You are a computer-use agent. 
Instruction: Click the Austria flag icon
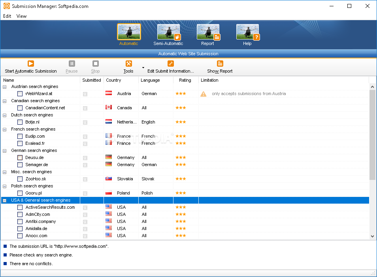coord(109,93)
